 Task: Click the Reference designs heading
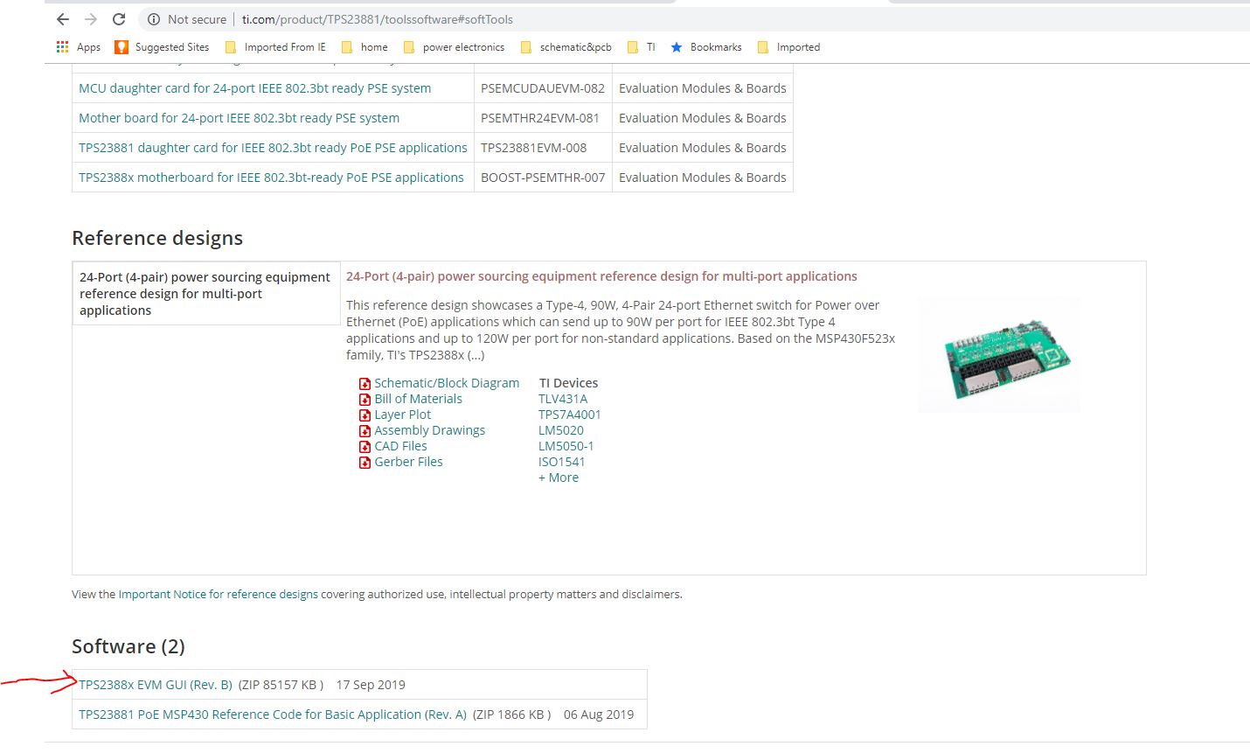point(157,238)
